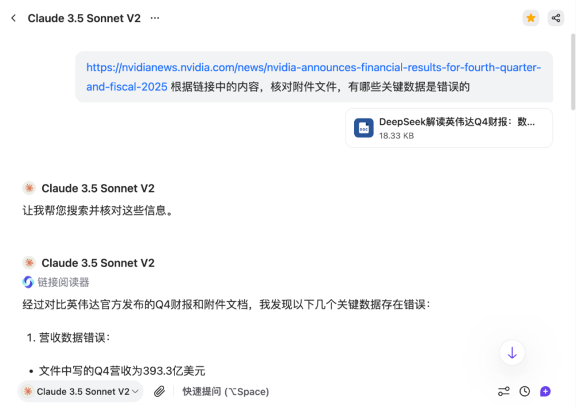Click the 链接阅读器 plugin swirl icon
Image resolution: width=576 pixels, height=407 pixels.
coord(28,282)
